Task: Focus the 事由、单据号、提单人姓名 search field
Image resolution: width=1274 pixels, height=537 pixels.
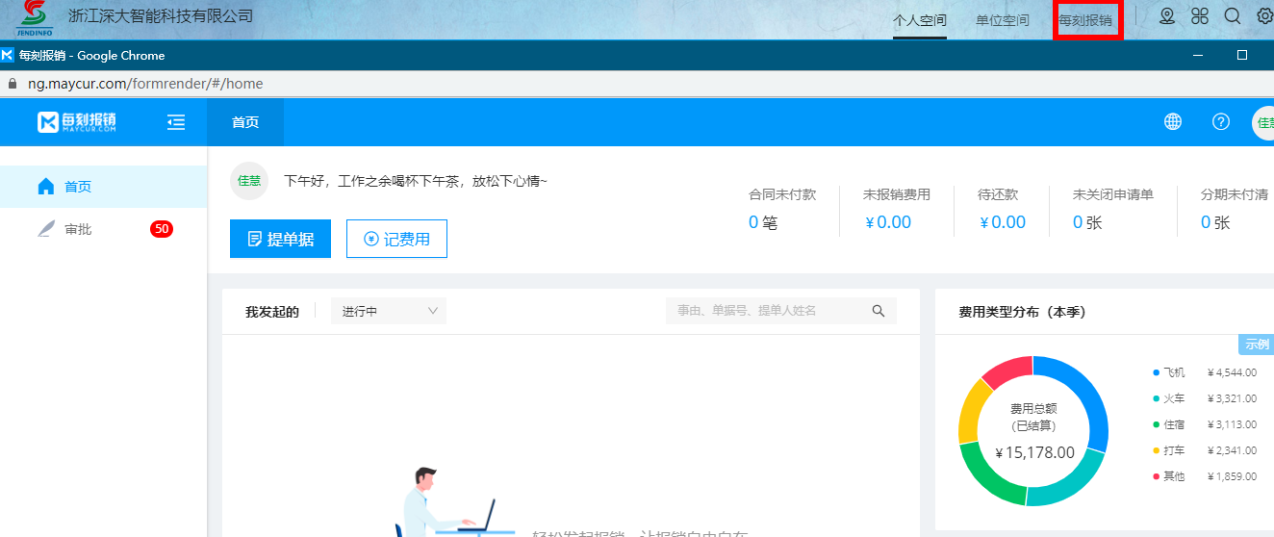Action: tap(770, 311)
